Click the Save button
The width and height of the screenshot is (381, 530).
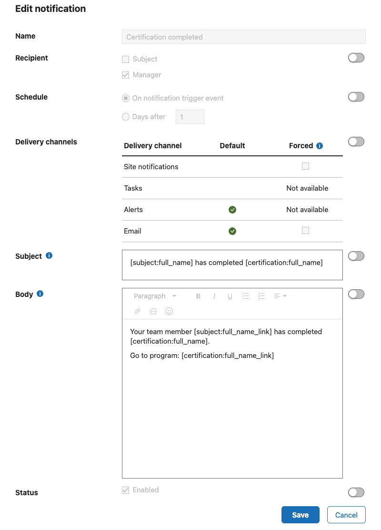(x=300, y=515)
